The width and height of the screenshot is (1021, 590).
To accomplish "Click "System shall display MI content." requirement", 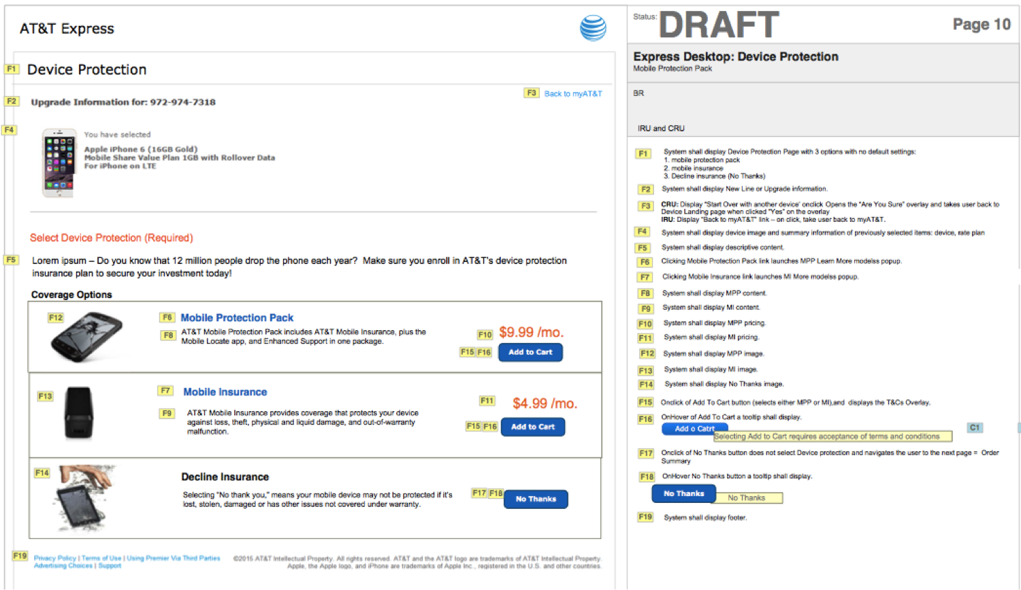I will 711,308.
